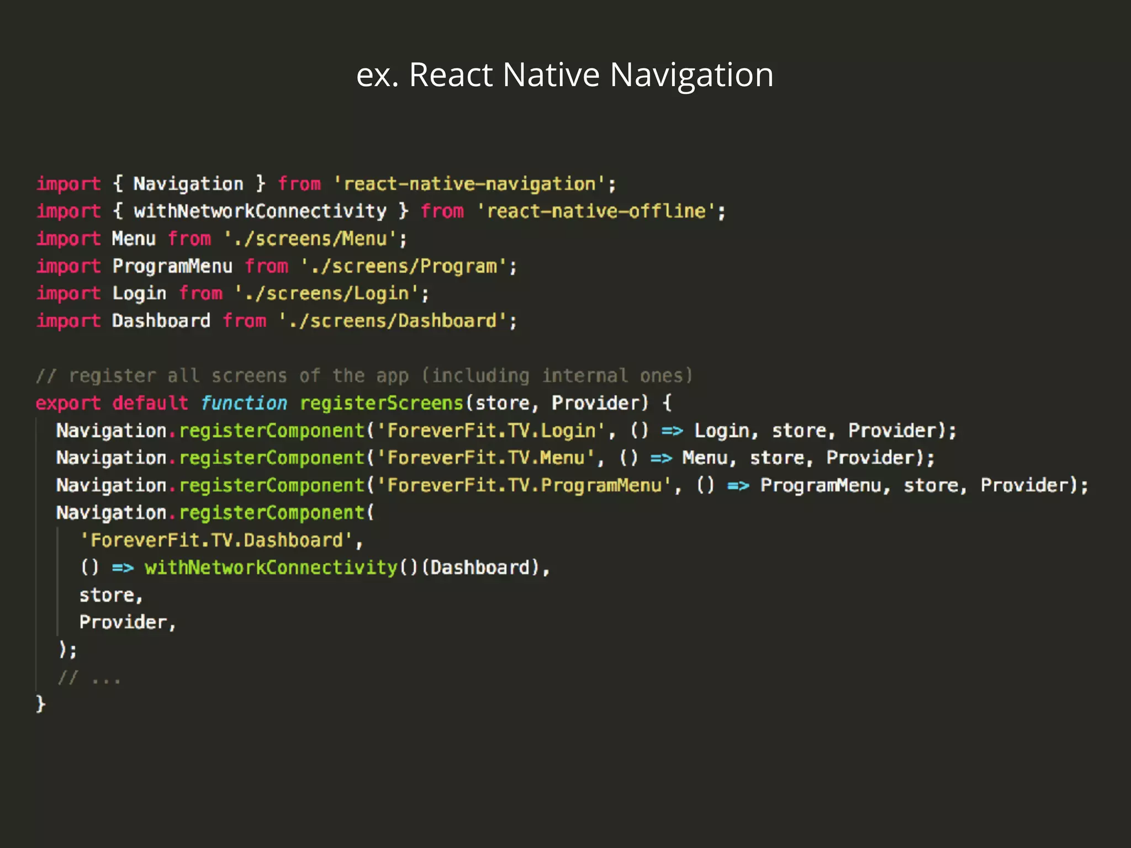Click the string 'ForeverFit.TV.ProgramMenu'

[525, 485]
